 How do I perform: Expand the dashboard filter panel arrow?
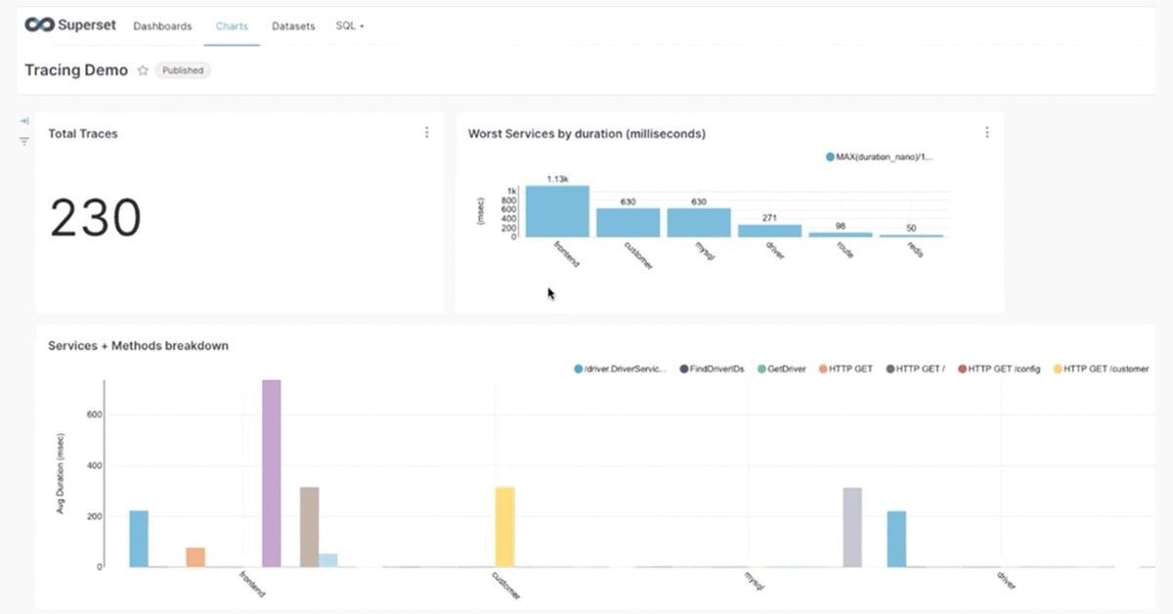click(x=22, y=121)
